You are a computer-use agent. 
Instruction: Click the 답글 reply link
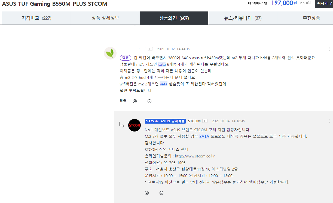[123, 101]
